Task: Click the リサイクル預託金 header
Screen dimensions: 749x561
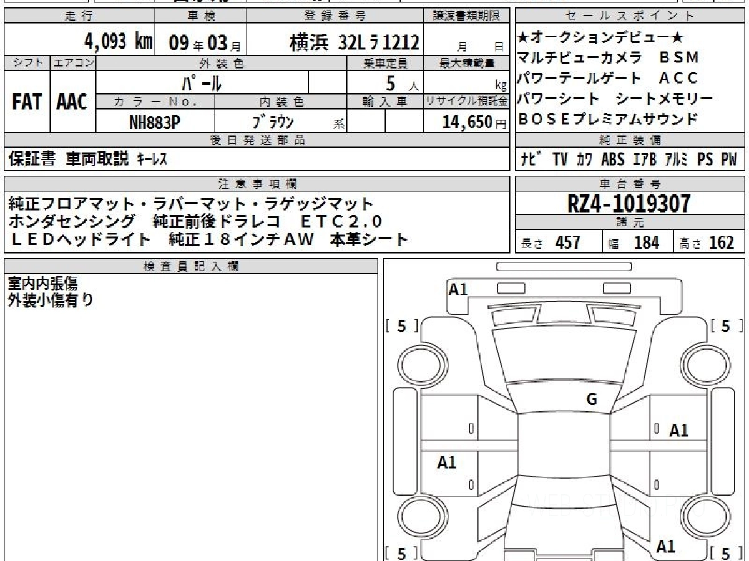Action: pos(467,101)
